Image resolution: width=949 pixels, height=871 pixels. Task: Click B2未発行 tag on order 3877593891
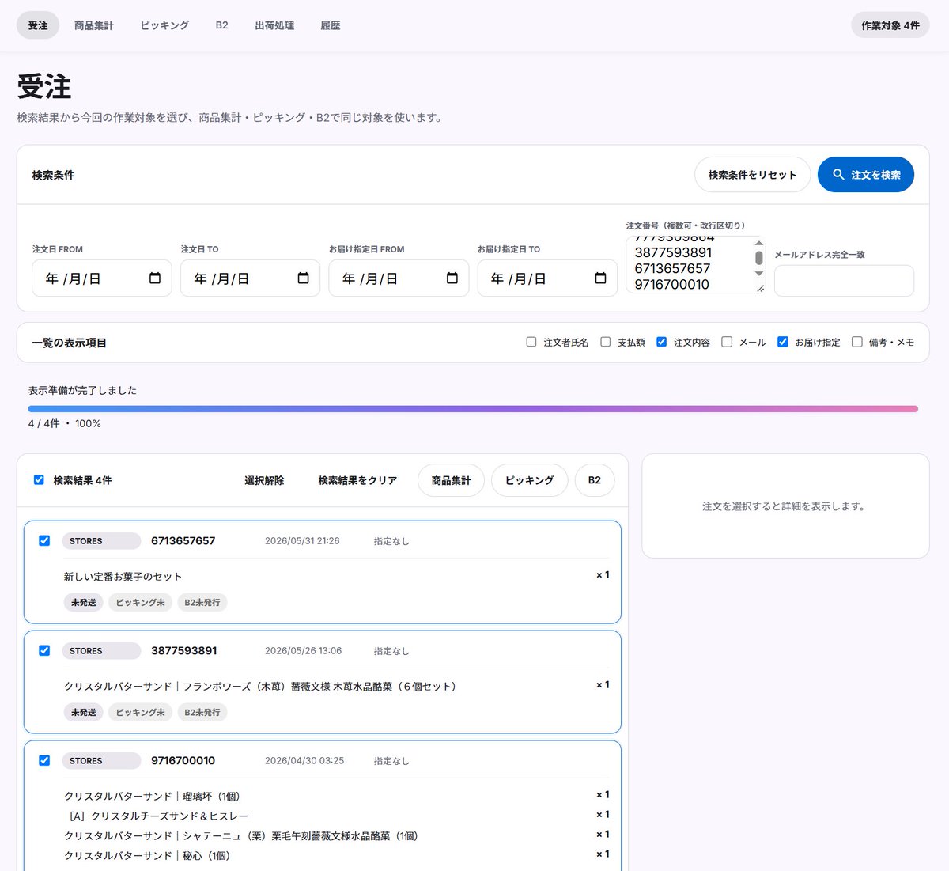pos(202,713)
